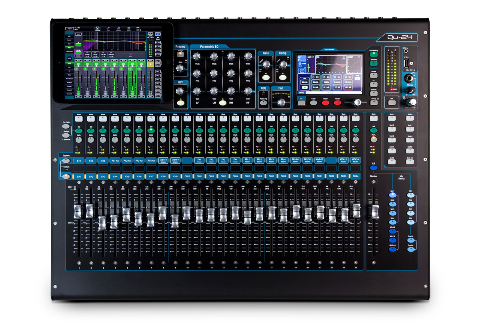Toggle the Comp In switch
The height and width of the screenshot is (330, 480).
coord(282,77)
